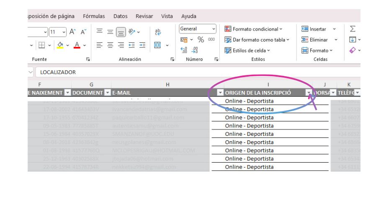The width and height of the screenshot is (373, 220).
Task: Align text to top
Action: point(100,31)
